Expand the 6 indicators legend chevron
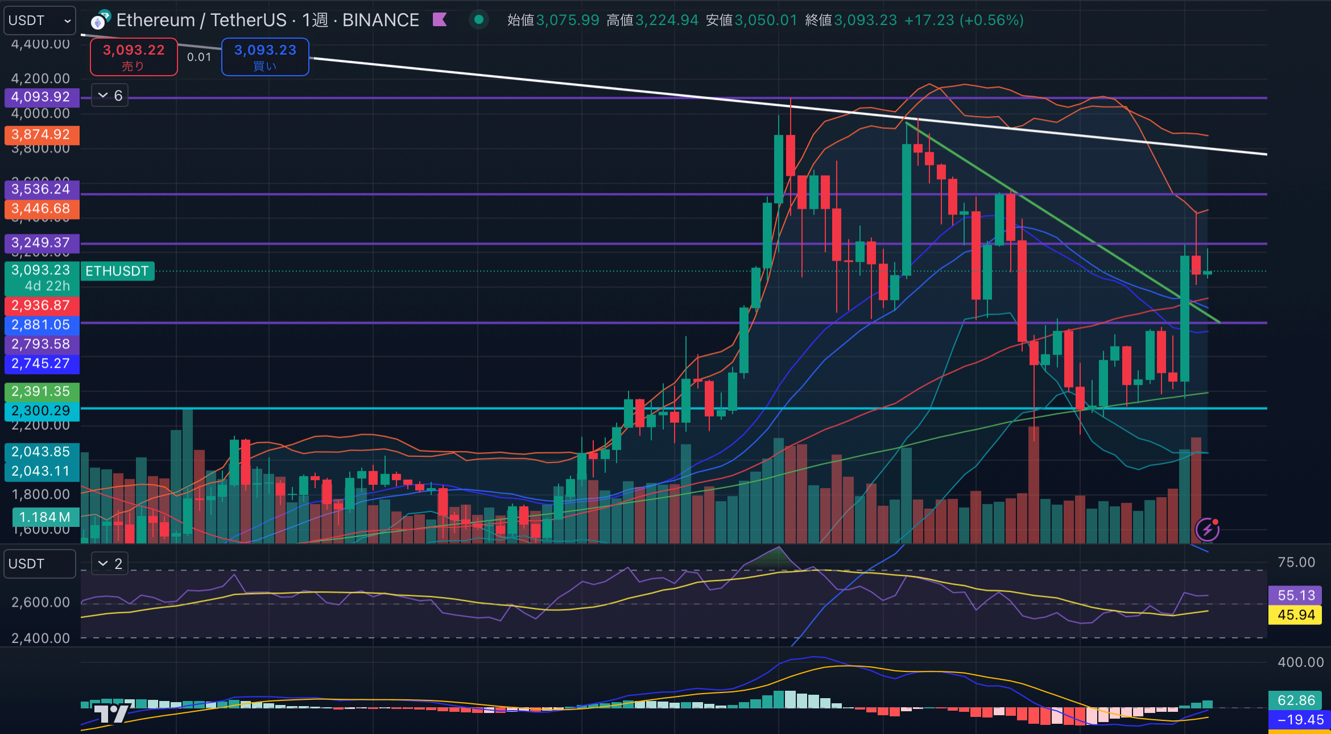The image size is (1331, 734). click(110, 96)
